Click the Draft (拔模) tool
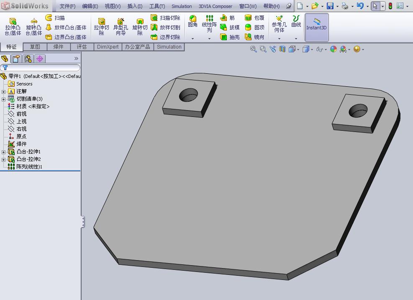The width and height of the screenshot is (413, 300). pos(230,27)
